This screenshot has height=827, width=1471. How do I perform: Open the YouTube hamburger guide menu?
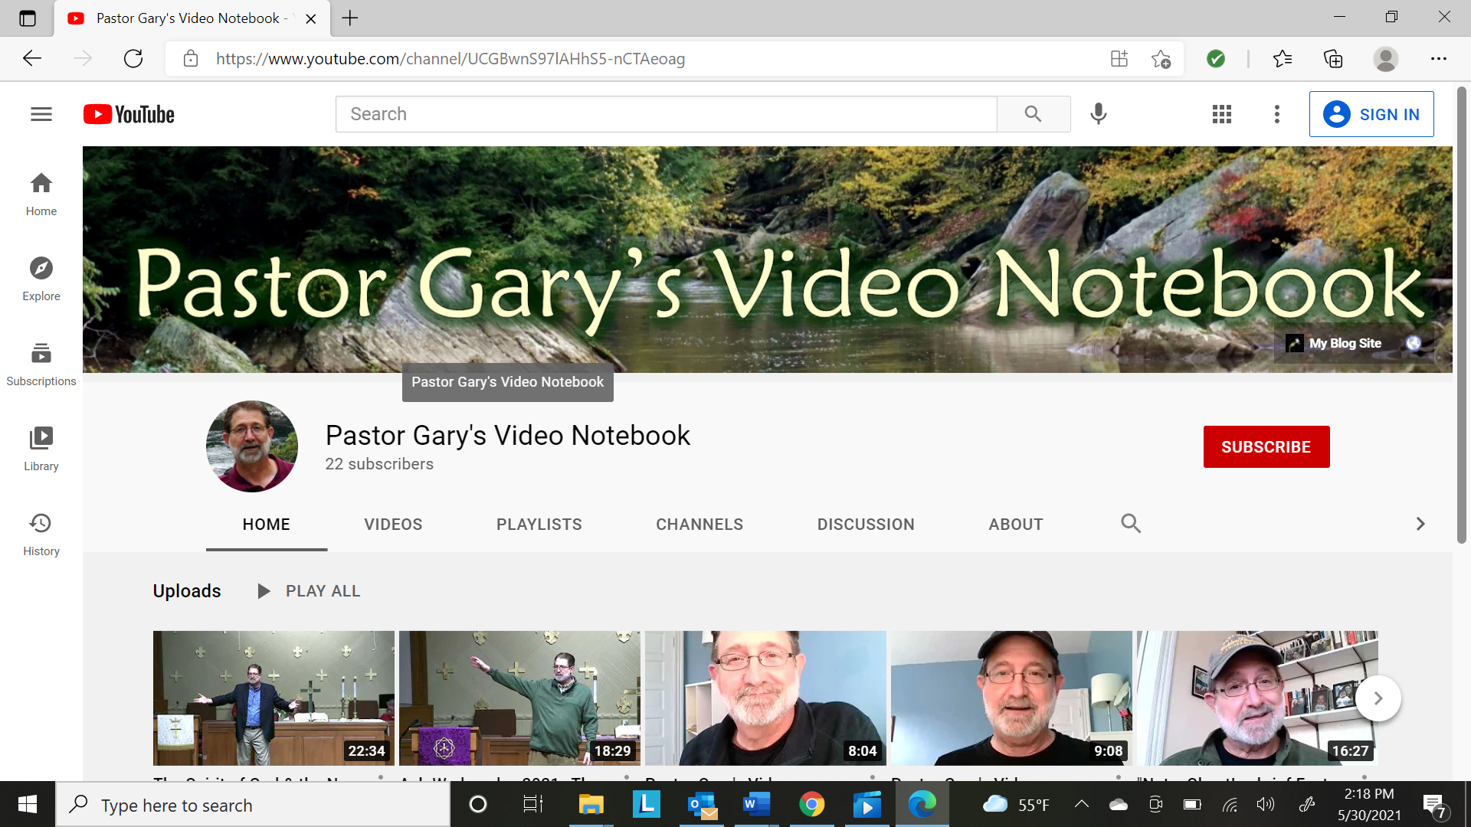pyautogui.click(x=41, y=114)
